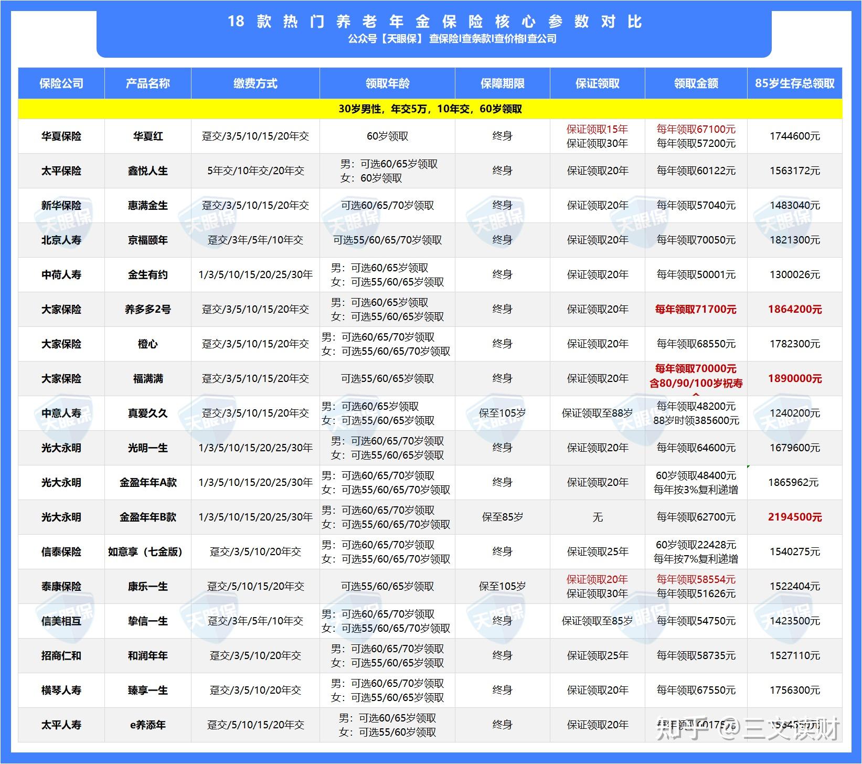Click amount 每年领取60122元

pos(696,171)
